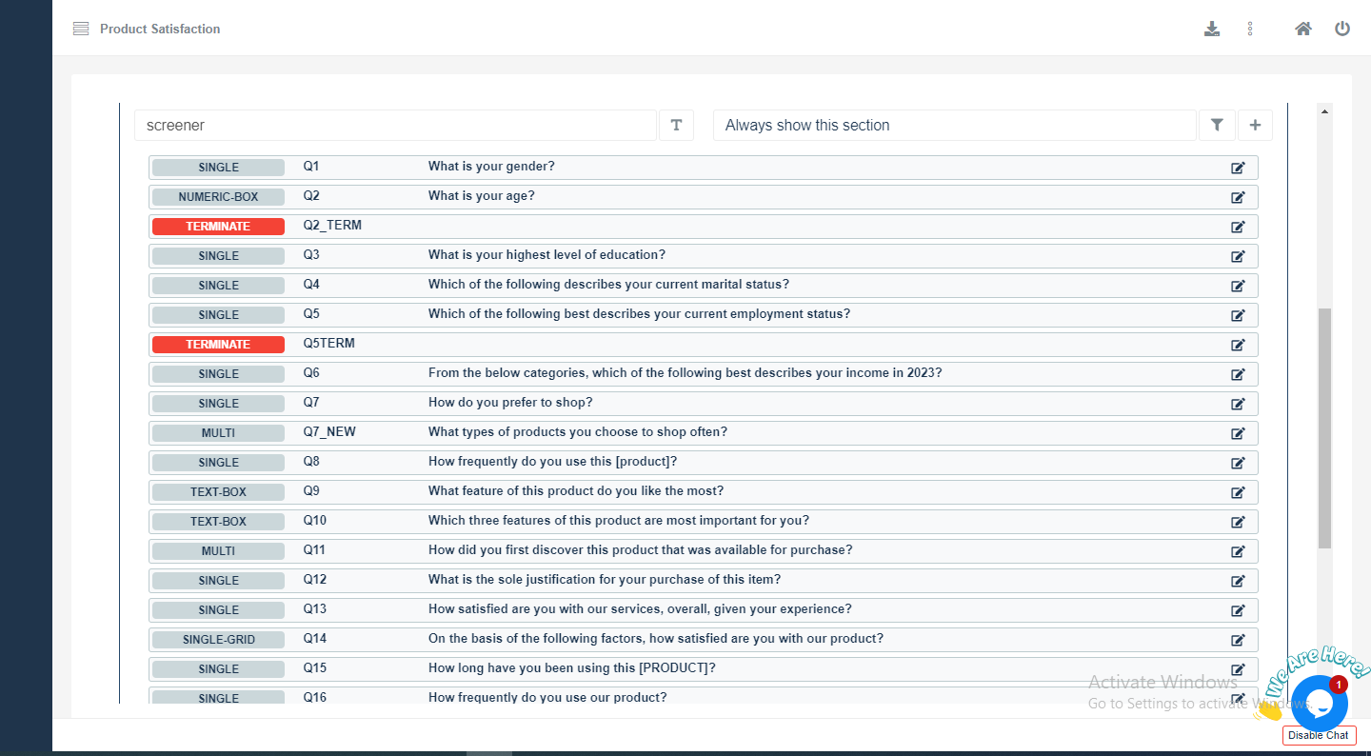Click the power logout icon
This screenshot has height=756, width=1371.
point(1342,29)
